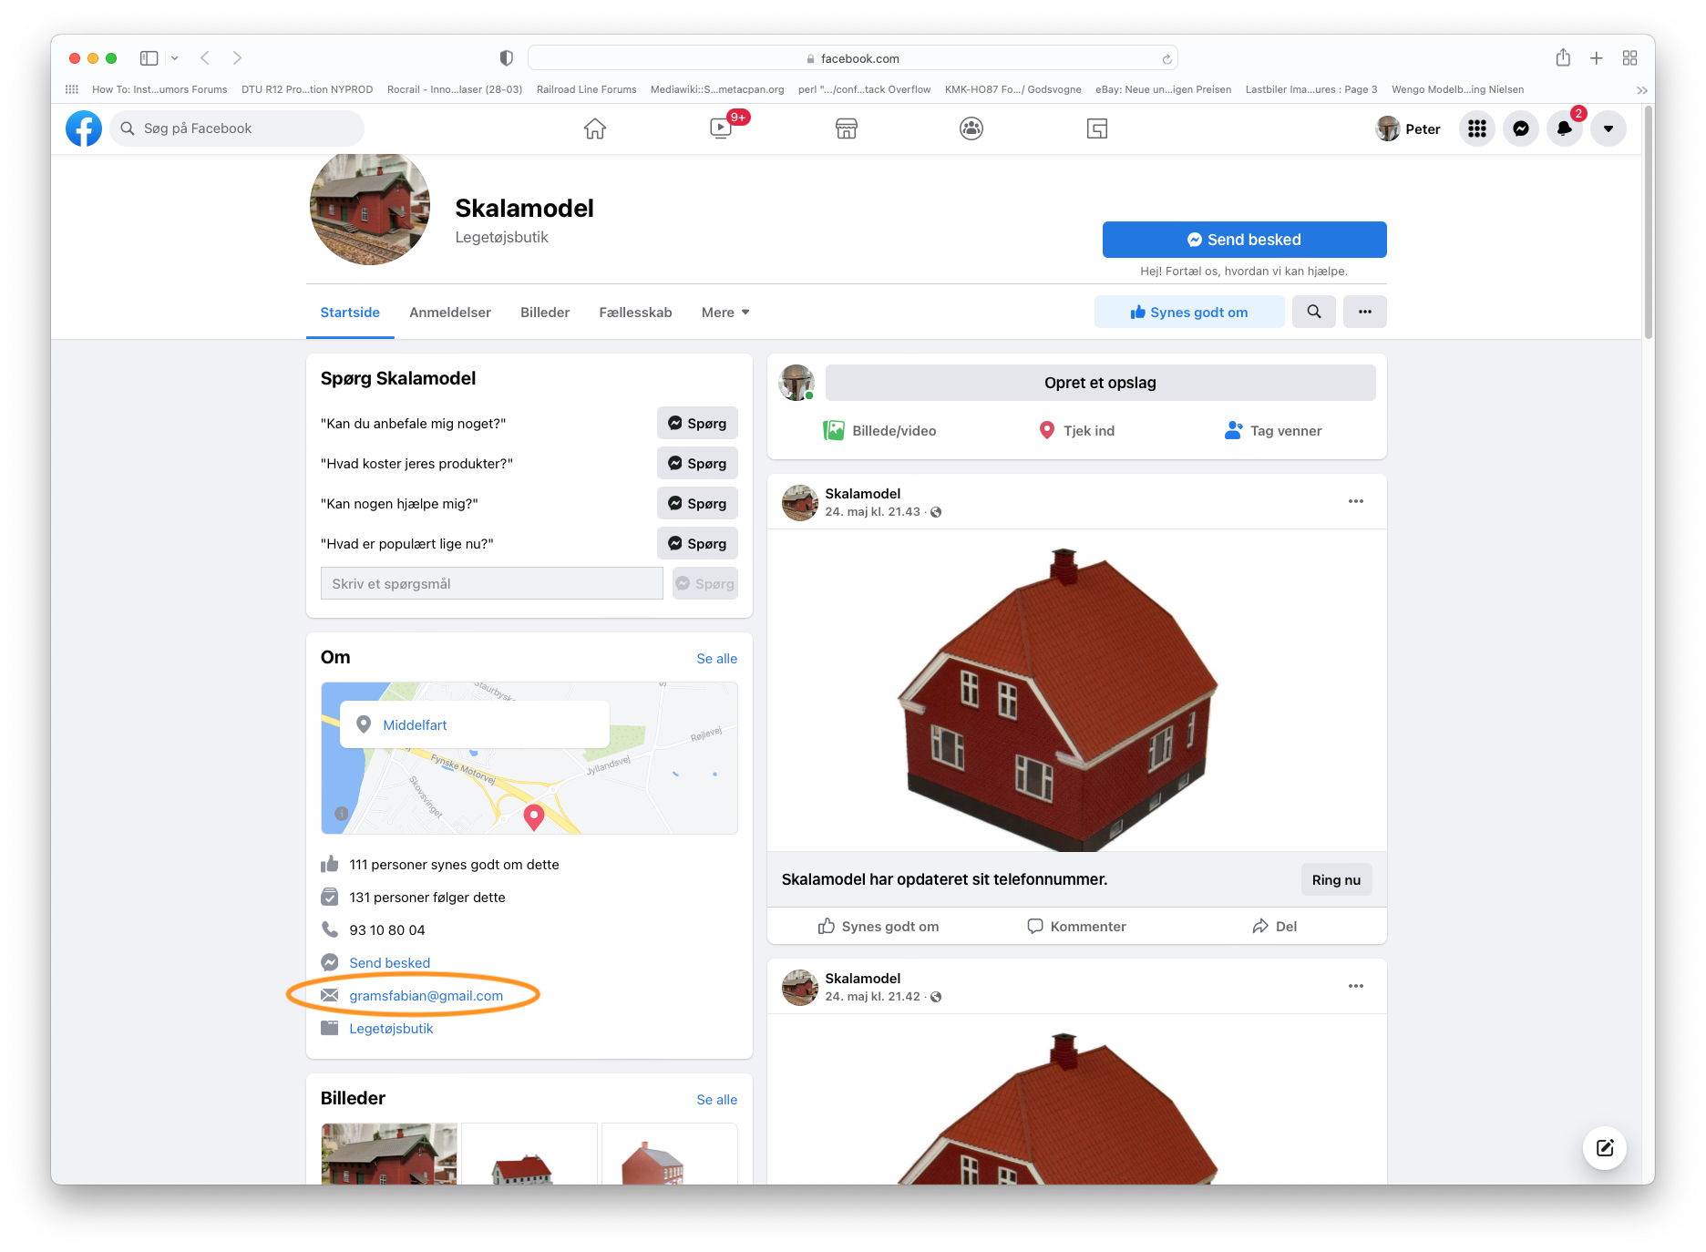Click Opret et opslag button
The image size is (1706, 1252).
click(1100, 383)
